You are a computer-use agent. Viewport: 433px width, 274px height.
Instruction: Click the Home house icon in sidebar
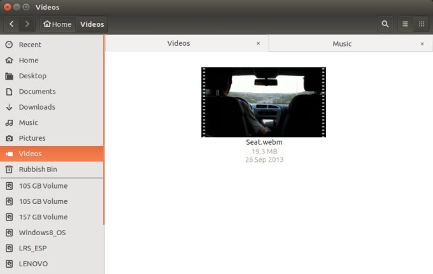(x=9, y=60)
